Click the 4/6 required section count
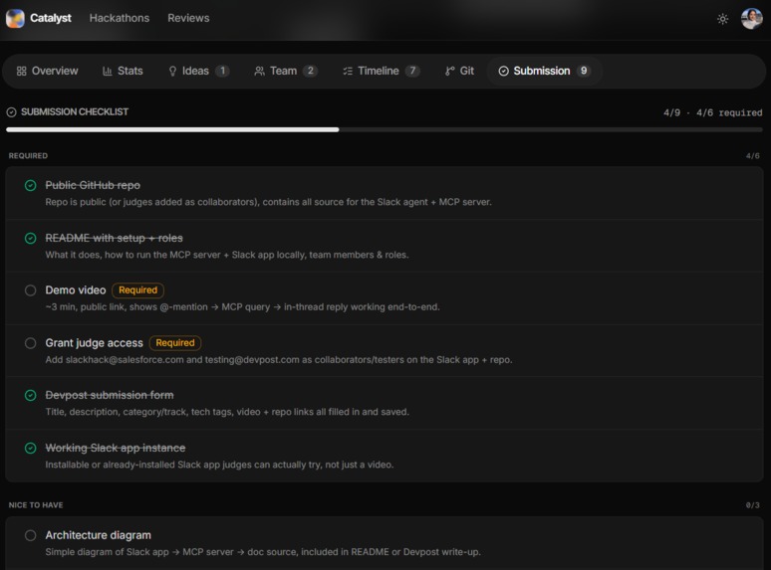Viewport: 771px width, 570px height. pos(752,156)
